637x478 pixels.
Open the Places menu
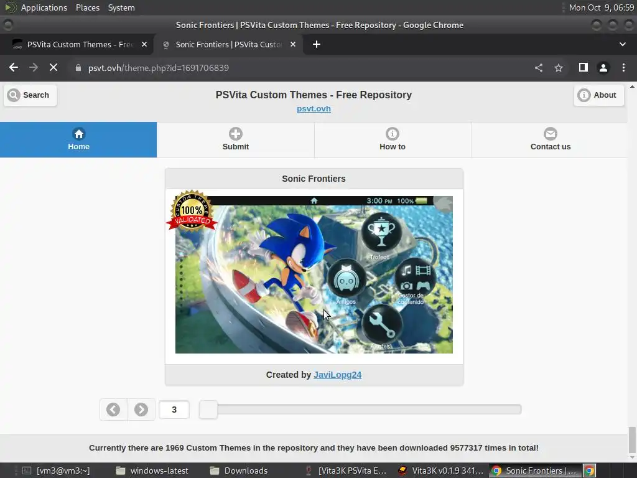87,7
